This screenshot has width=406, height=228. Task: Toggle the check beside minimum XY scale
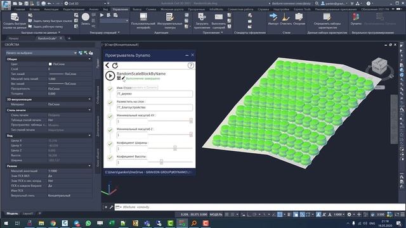[110, 117]
